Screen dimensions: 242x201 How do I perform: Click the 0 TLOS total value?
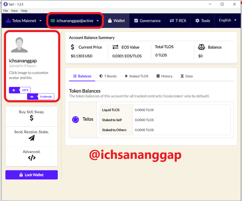[x=161, y=55]
